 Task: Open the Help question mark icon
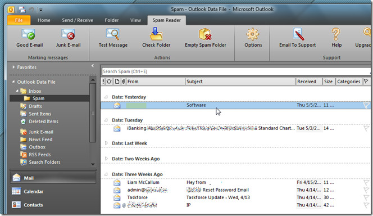coord(336,34)
